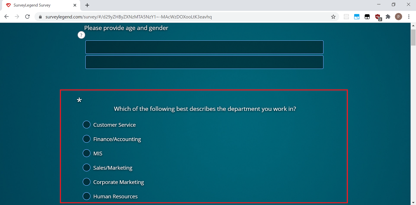The image size is (416, 205).
Task: Click the React DevTools extension icon
Action: click(x=346, y=17)
